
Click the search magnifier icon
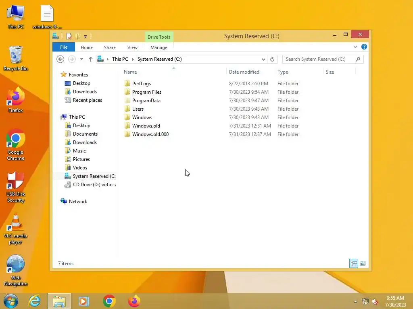tap(358, 59)
